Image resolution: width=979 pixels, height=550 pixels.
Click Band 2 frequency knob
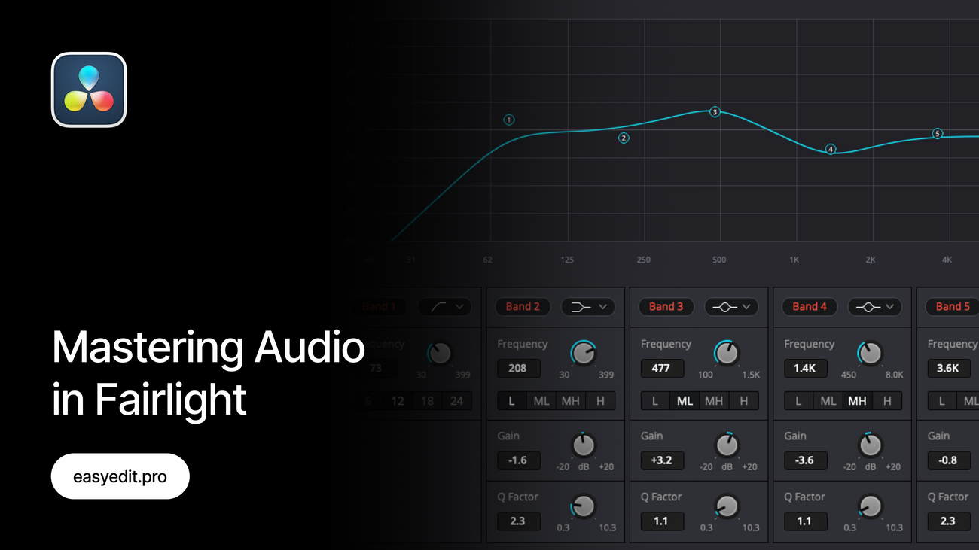(x=583, y=353)
